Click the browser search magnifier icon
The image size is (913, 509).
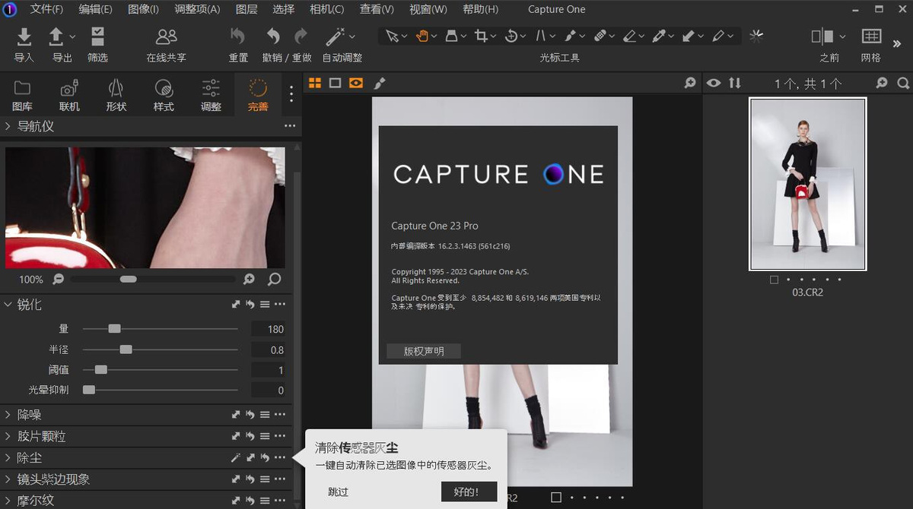[x=903, y=83]
